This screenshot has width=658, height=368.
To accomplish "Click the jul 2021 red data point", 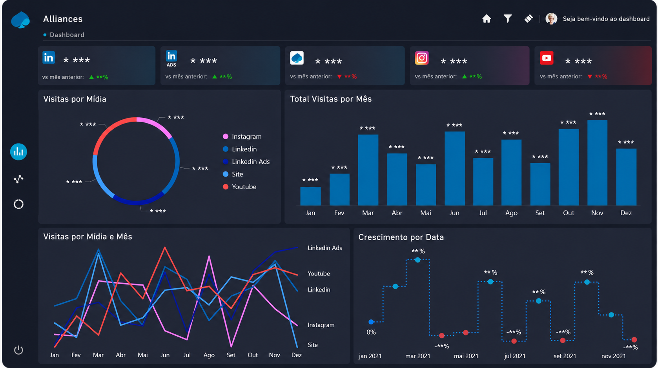I will [514, 341].
